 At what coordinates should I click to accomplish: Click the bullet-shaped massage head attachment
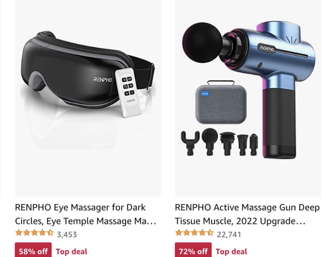tap(254, 144)
